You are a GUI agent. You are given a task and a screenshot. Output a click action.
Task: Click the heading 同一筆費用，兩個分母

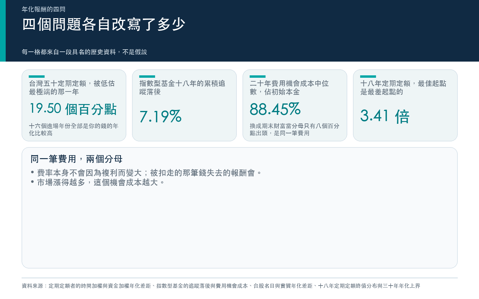(76, 159)
